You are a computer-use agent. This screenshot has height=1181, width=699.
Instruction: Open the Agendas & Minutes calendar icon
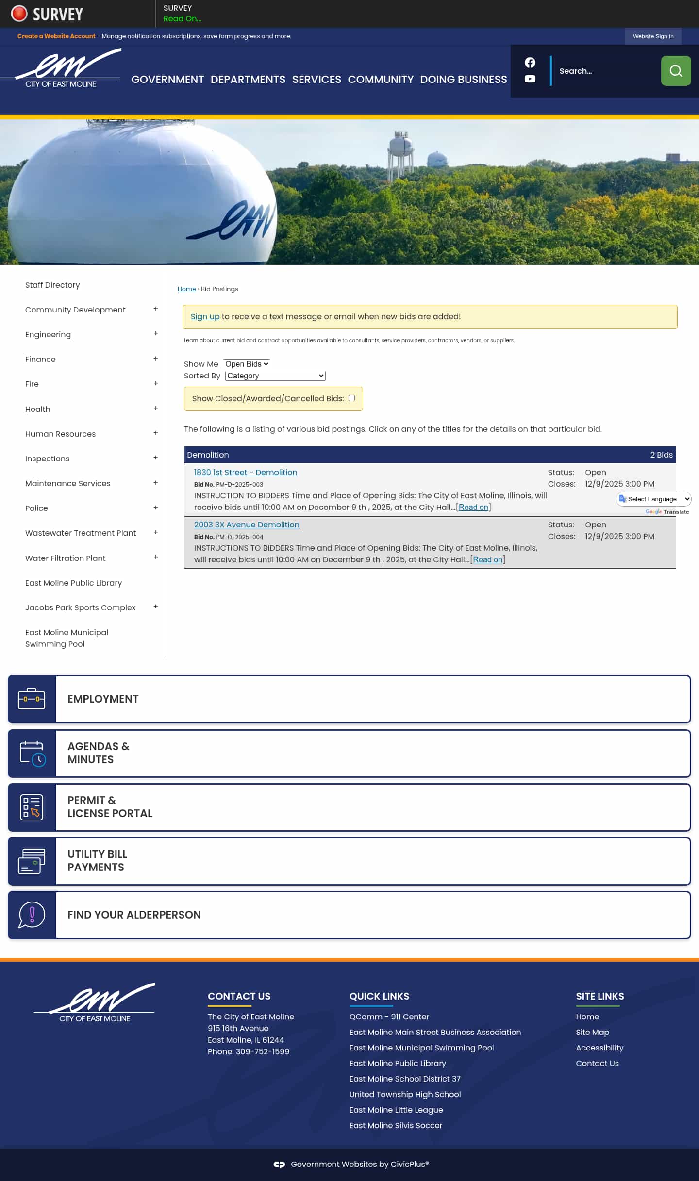tap(32, 753)
